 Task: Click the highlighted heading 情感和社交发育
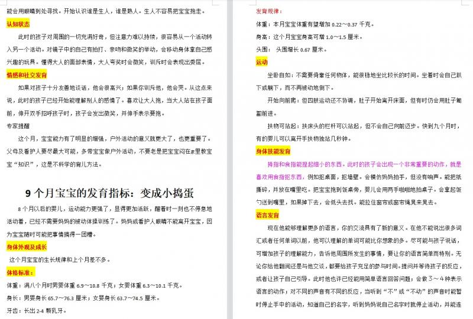click(x=26, y=75)
